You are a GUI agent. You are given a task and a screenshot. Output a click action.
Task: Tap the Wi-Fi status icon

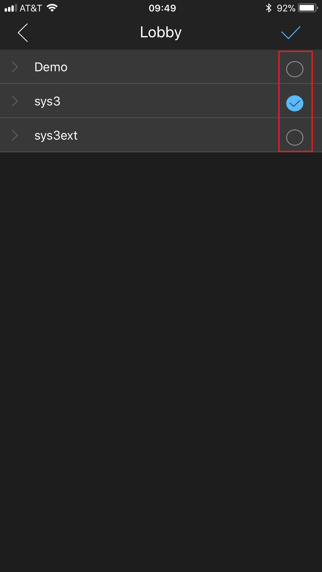[x=52, y=8]
